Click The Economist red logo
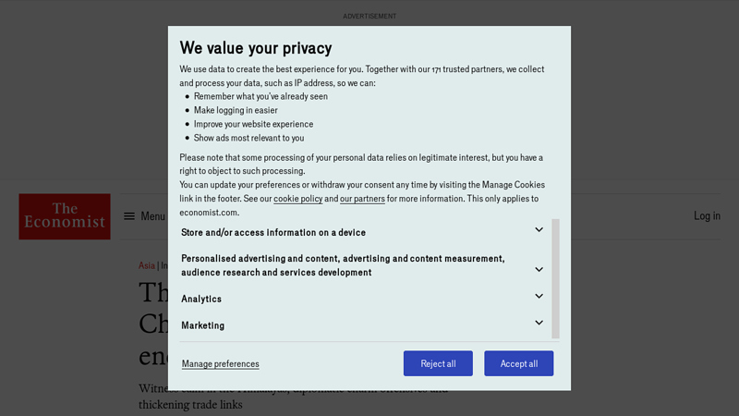 click(65, 216)
